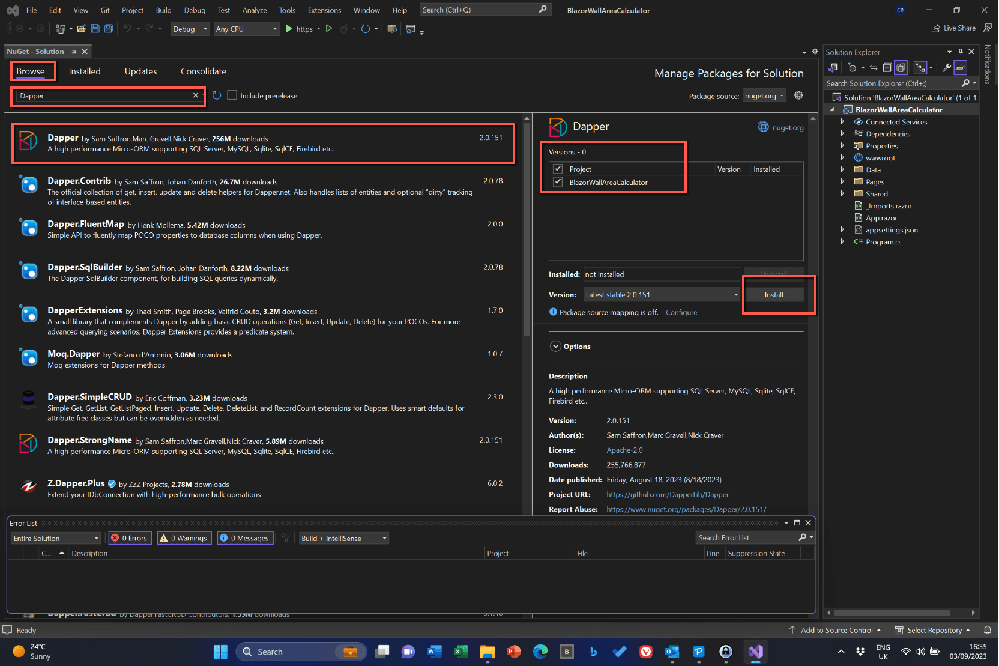Click Add to Source Control
This screenshot has height=666, width=999.
(837, 630)
